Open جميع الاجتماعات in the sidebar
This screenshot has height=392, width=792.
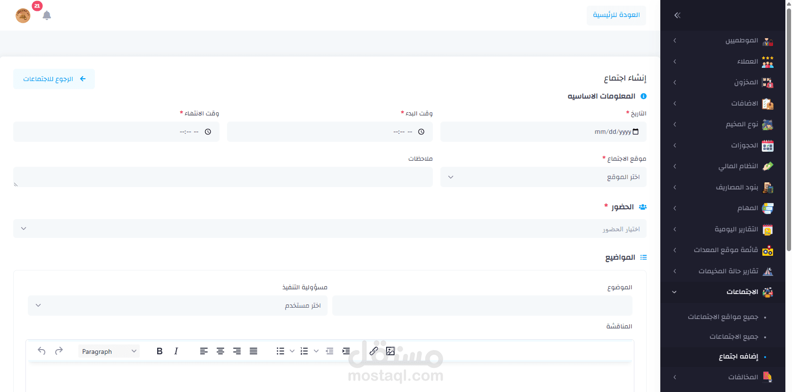(x=734, y=337)
